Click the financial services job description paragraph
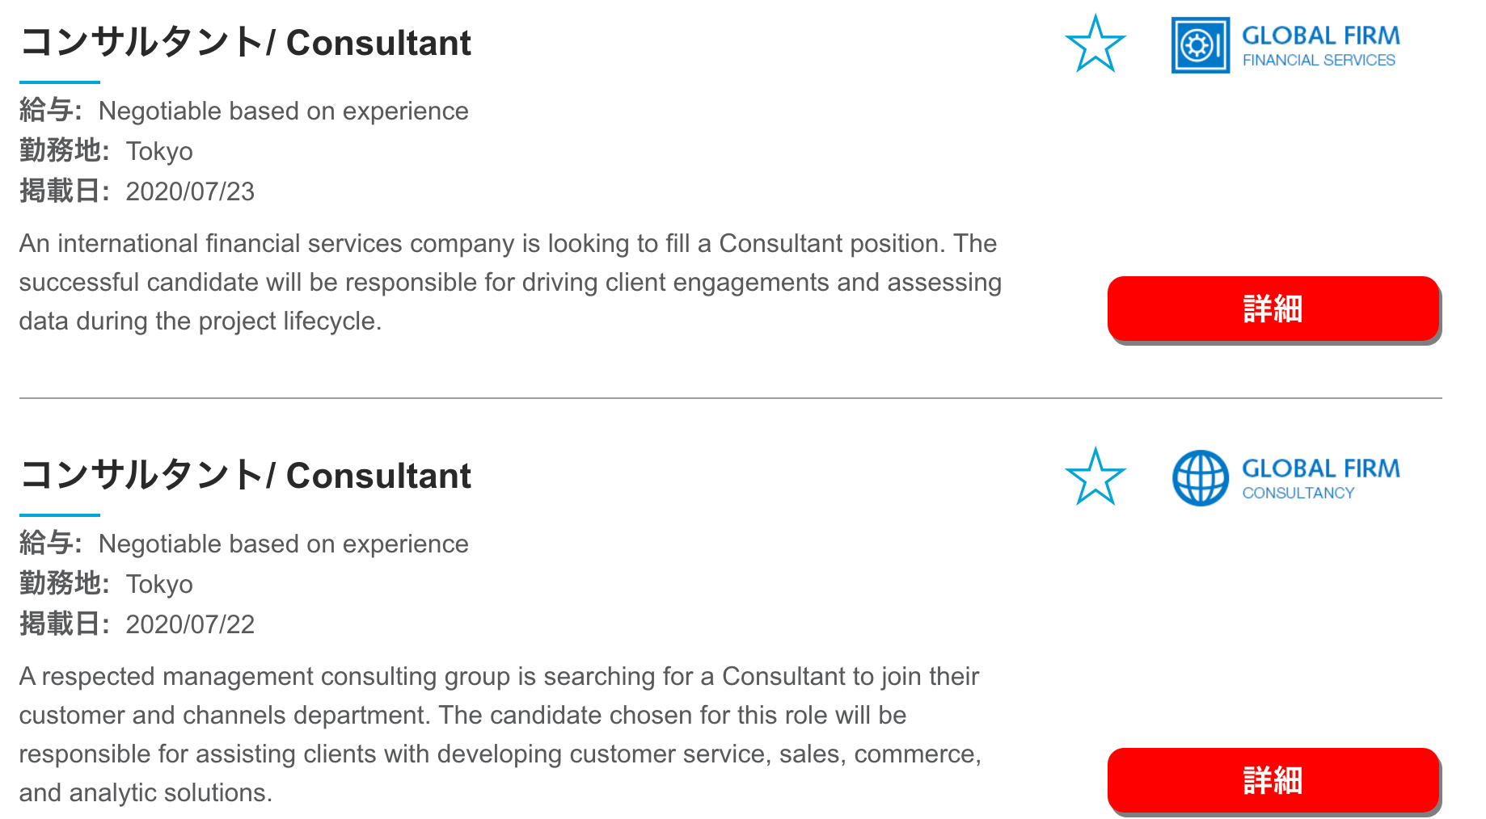1486x819 pixels. click(x=510, y=282)
